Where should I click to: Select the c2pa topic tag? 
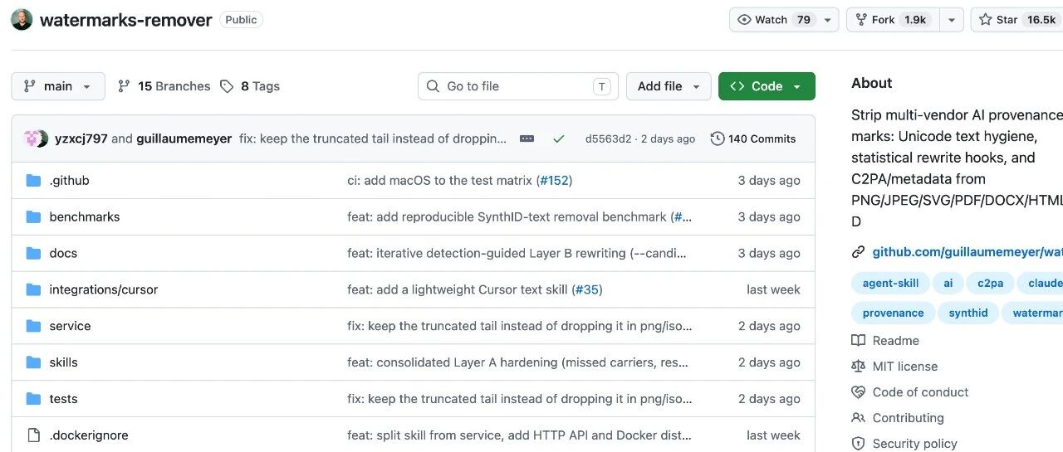[x=990, y=284]
